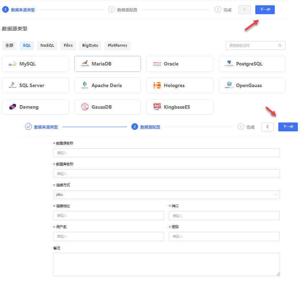Screen dimensions: 301x285
Task: Click 完成 step label in lower wizard
Action: 250,127
